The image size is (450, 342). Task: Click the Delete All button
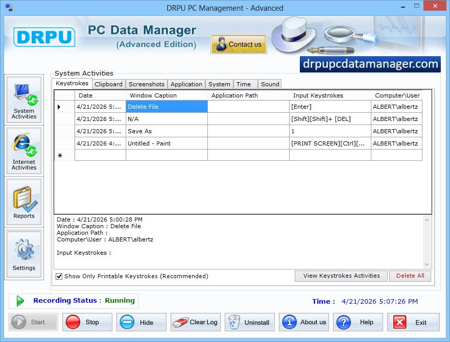click(x=410, y=276)
